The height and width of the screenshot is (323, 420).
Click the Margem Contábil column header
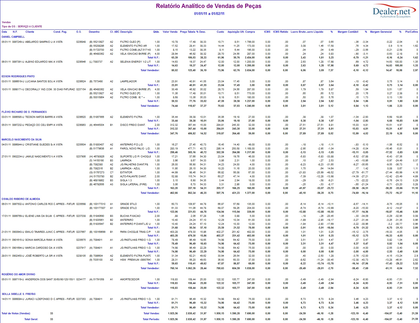click(x=348, y=32)
